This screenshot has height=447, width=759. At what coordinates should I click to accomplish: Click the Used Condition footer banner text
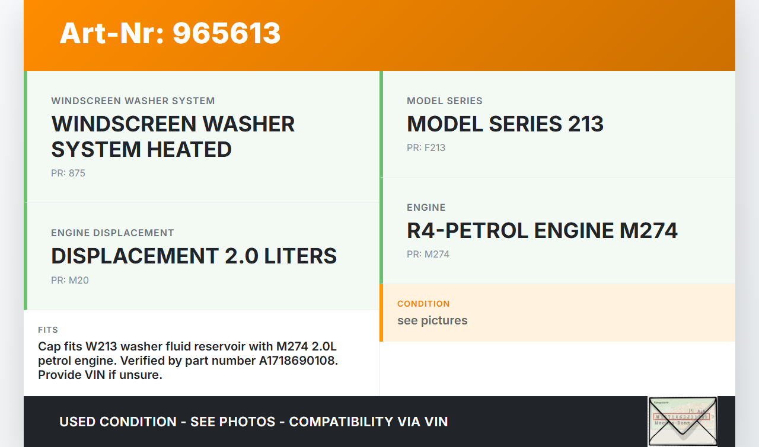pos(253,422)
